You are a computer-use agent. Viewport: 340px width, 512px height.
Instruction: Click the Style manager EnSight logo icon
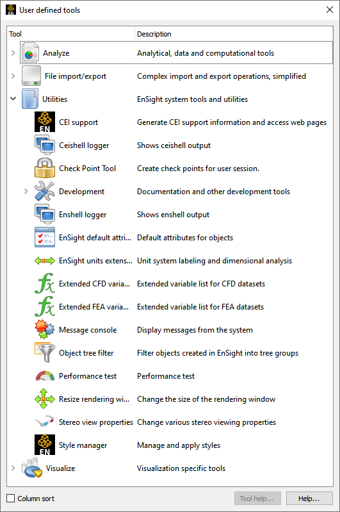tap(45, 445)
